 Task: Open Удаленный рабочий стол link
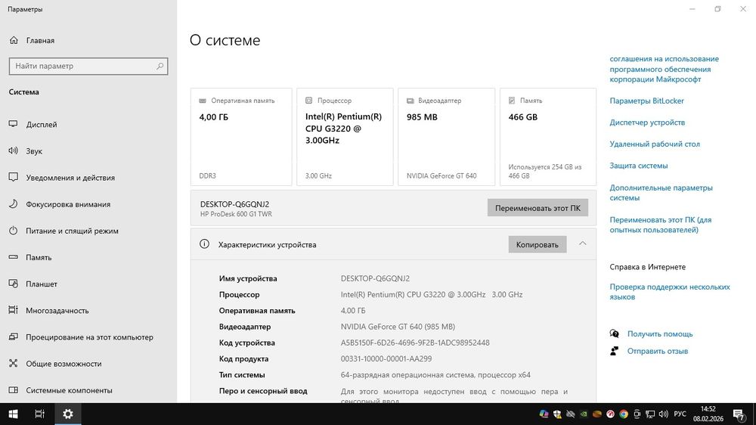[654, 144]
